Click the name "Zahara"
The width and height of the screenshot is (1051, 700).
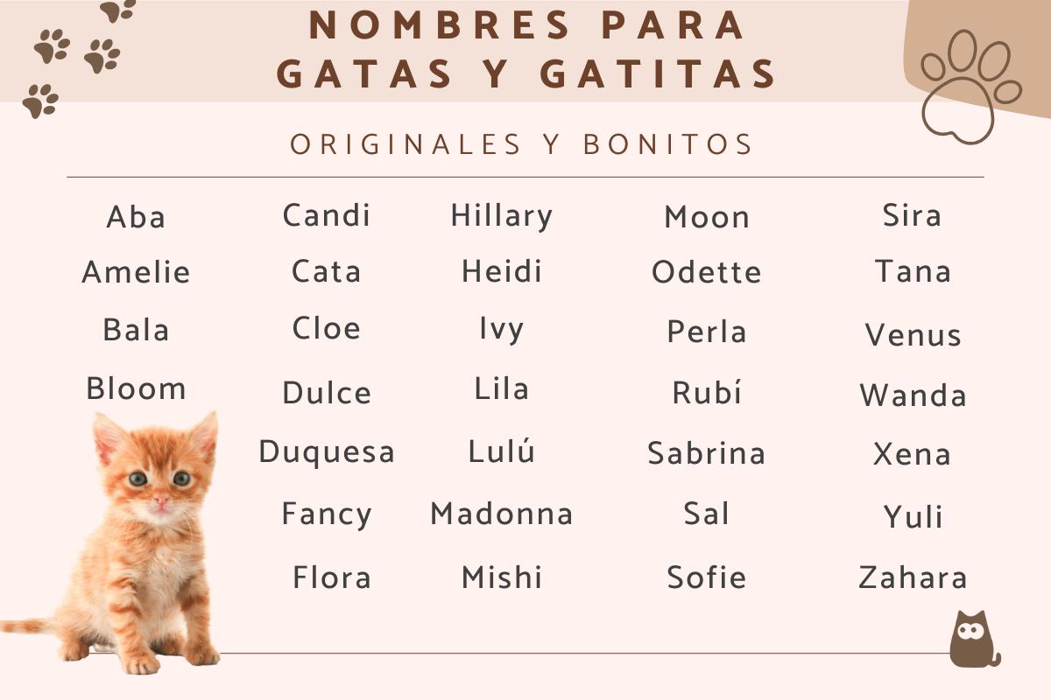point(913,577)
